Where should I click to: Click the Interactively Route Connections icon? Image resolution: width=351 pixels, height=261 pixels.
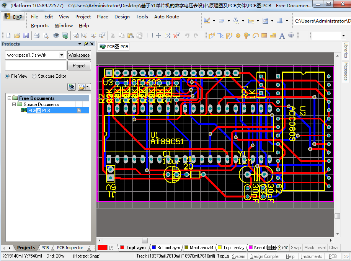(212, 36)
